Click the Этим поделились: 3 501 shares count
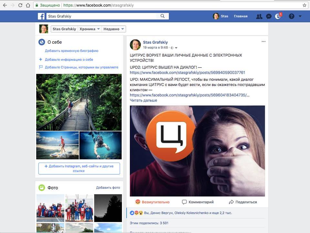310x233 pixels. (x=149, y=223)
